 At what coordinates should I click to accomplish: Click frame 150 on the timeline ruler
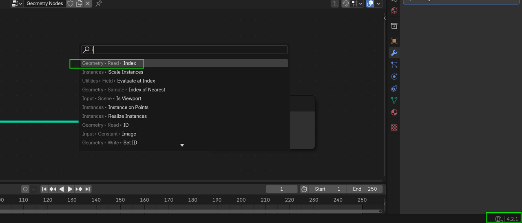120,200
